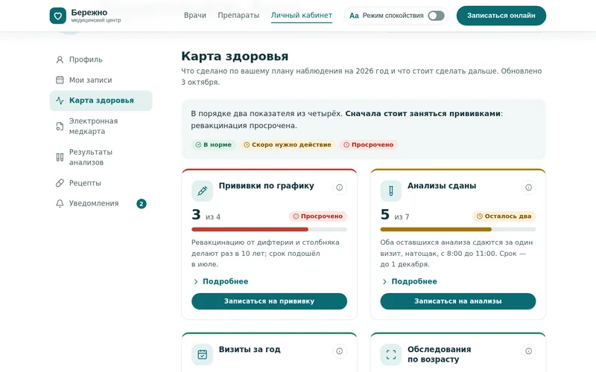
Task: Open info icon on Анализы сданы card
Action: [528, 187]
